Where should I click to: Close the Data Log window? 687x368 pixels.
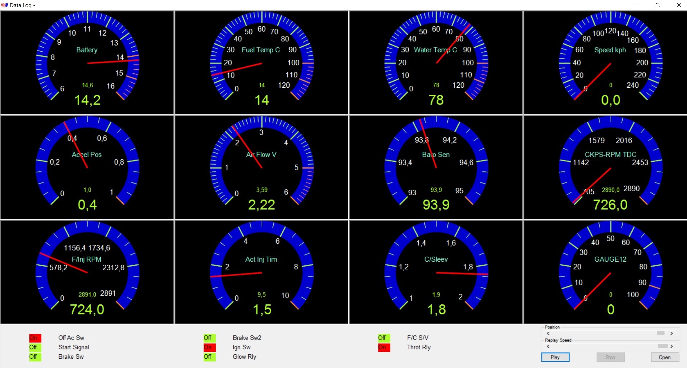tap(679, 5)
